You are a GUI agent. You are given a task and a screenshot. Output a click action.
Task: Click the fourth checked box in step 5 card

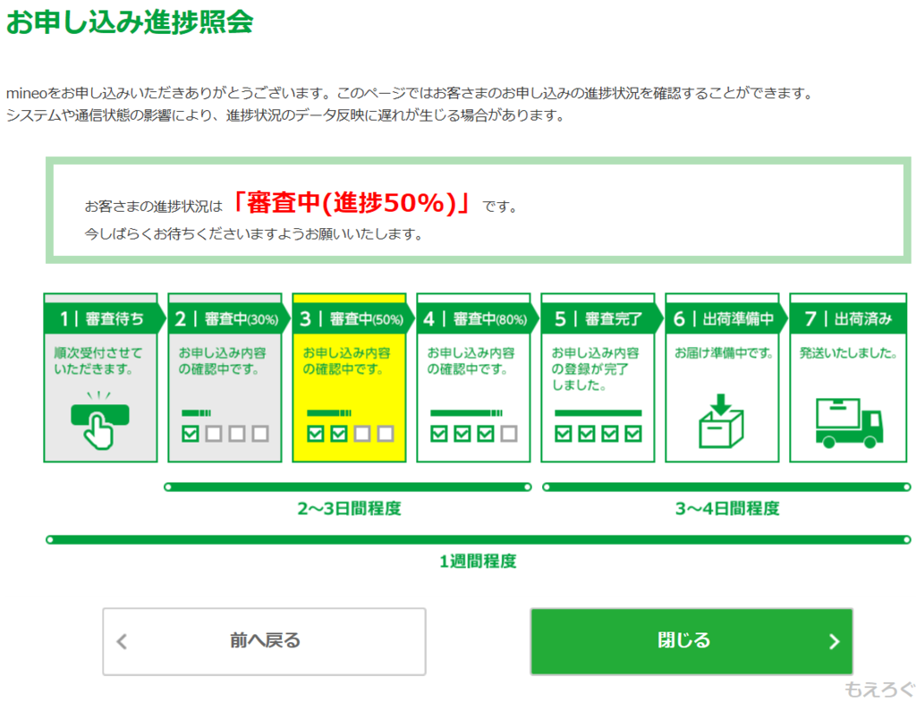(x=633, y=434)
